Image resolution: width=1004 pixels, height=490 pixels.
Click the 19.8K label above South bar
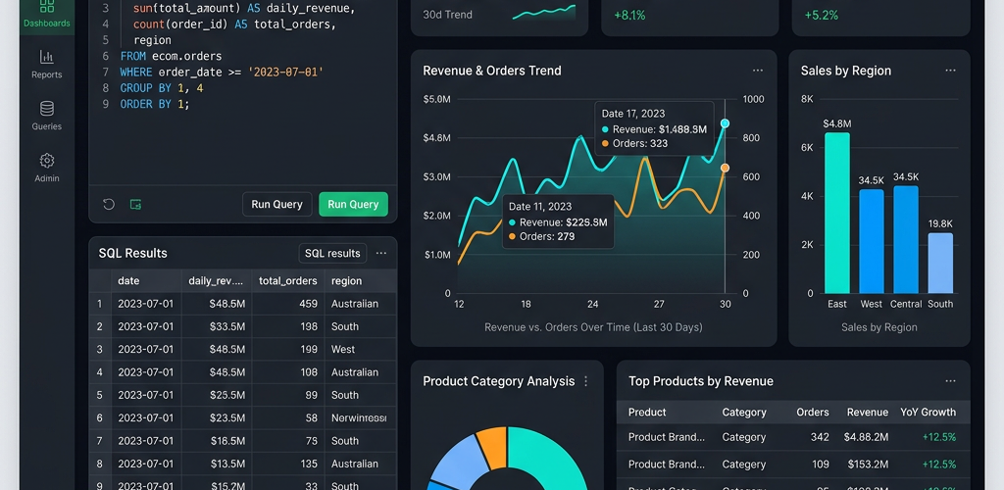pyautogui.click(x=940, y=223)
